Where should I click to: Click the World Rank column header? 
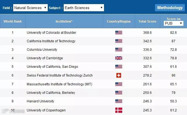pyautogui.click(x=13, y=21)
